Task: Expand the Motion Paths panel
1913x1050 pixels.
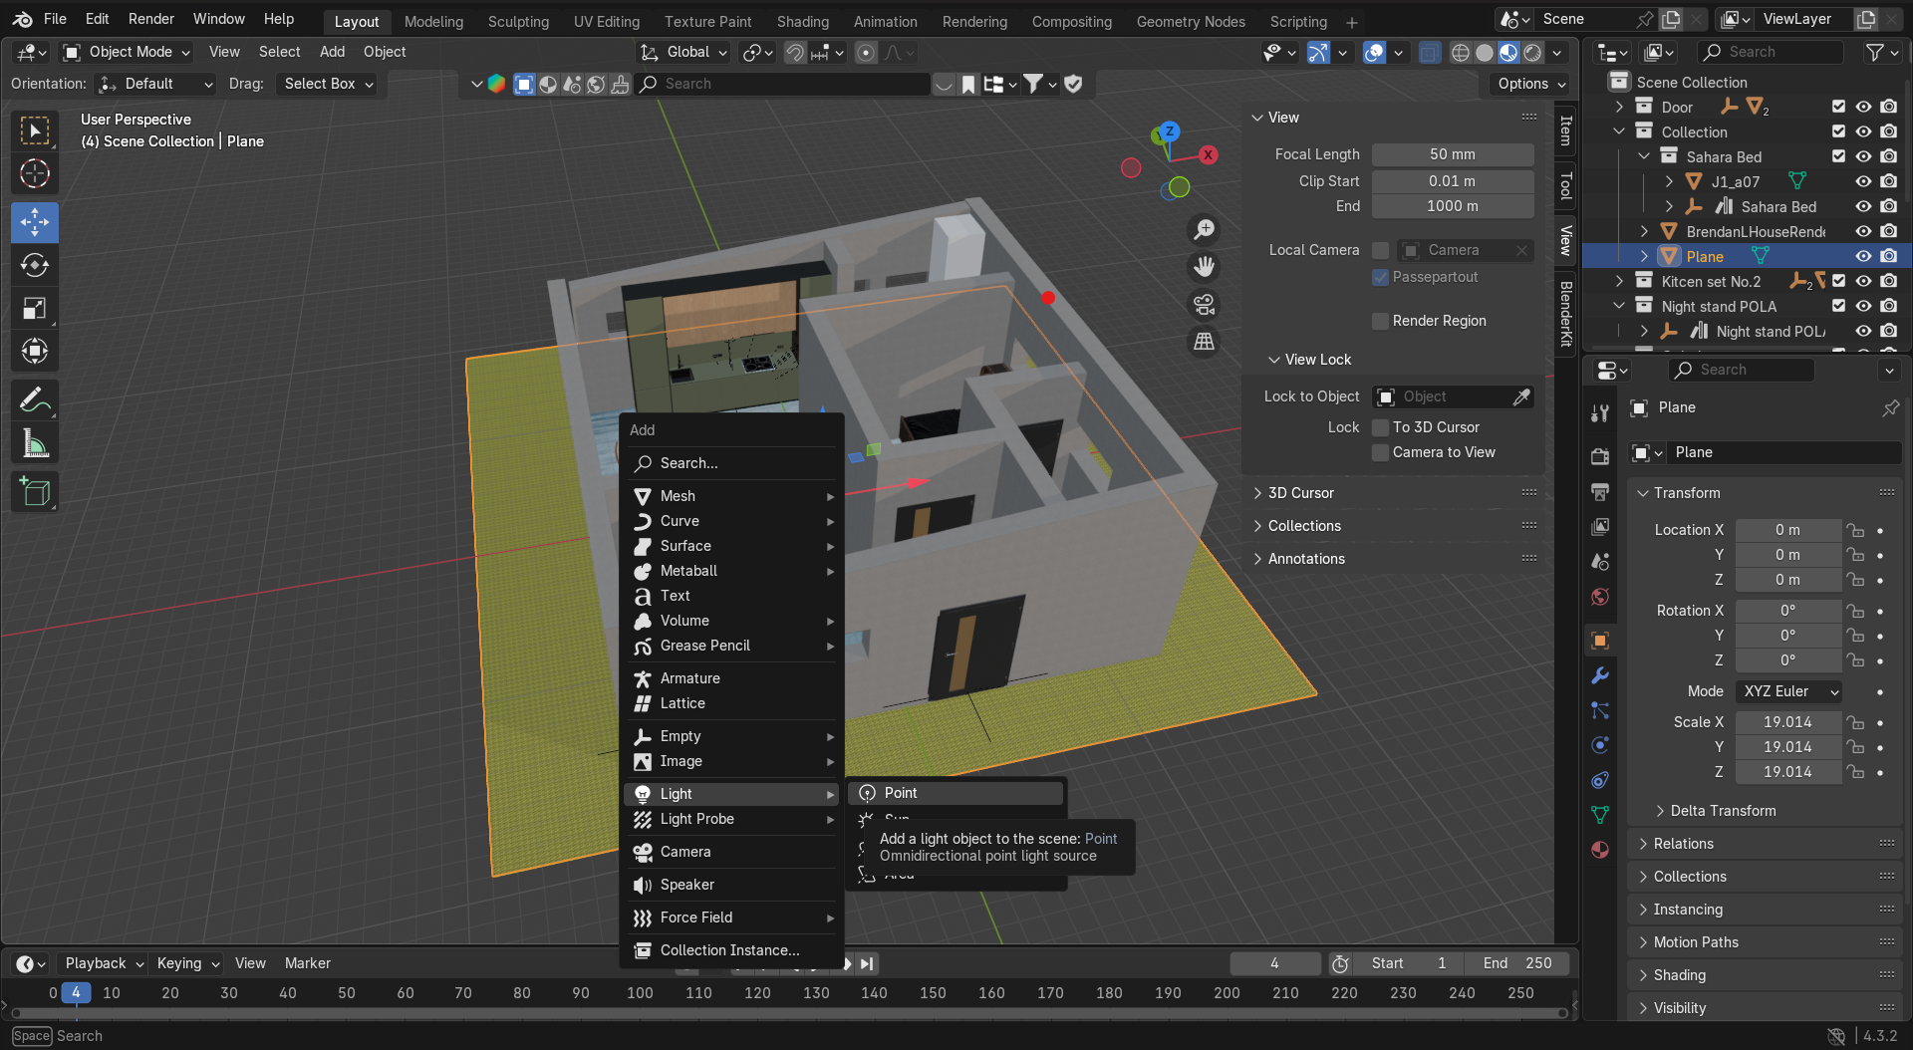Action: tap(1696, 942)
